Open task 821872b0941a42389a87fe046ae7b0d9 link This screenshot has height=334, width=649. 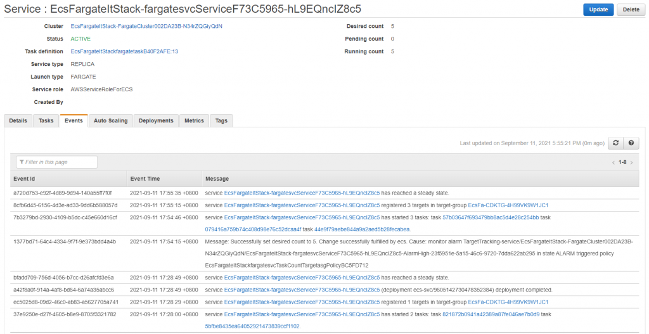pos(491,314)
